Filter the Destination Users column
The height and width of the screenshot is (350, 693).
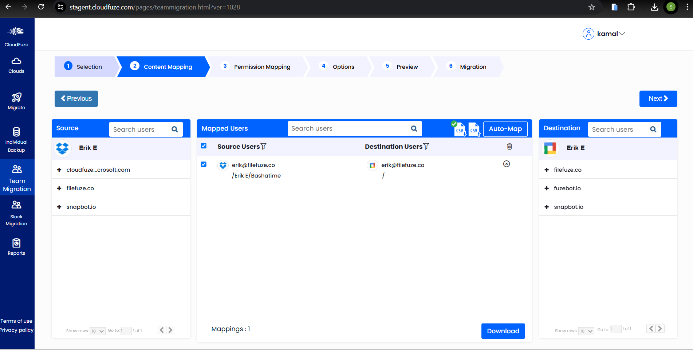(x=426, y=146)
